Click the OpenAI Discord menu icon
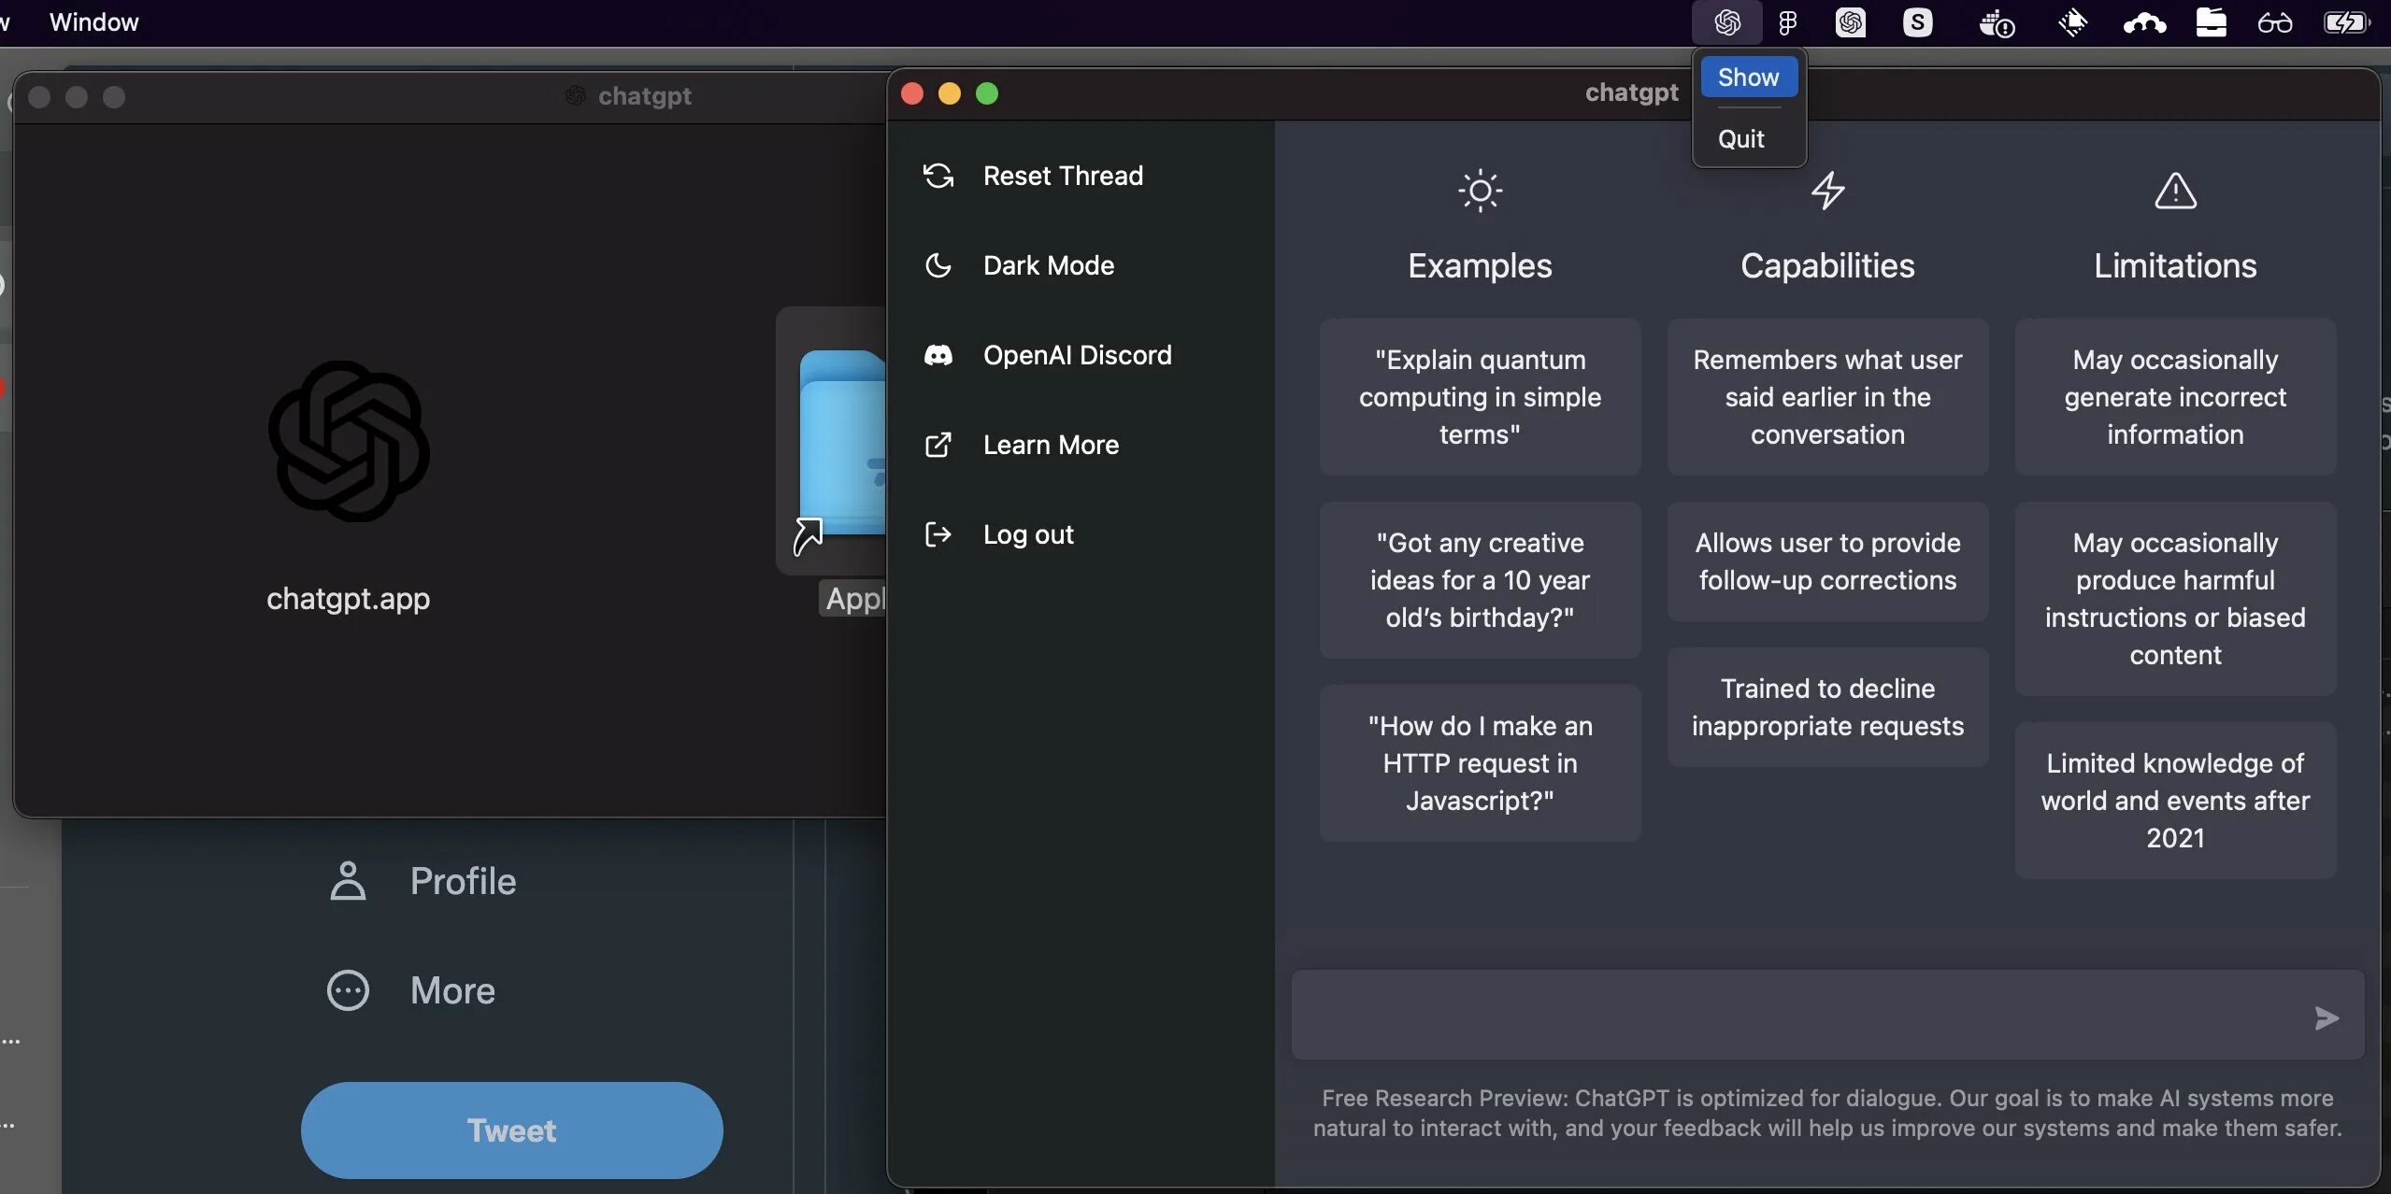 point(938,354)
